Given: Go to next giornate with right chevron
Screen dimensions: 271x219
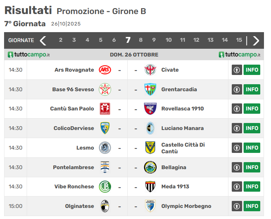Looking at the screenshot, I should click(256, 40).
